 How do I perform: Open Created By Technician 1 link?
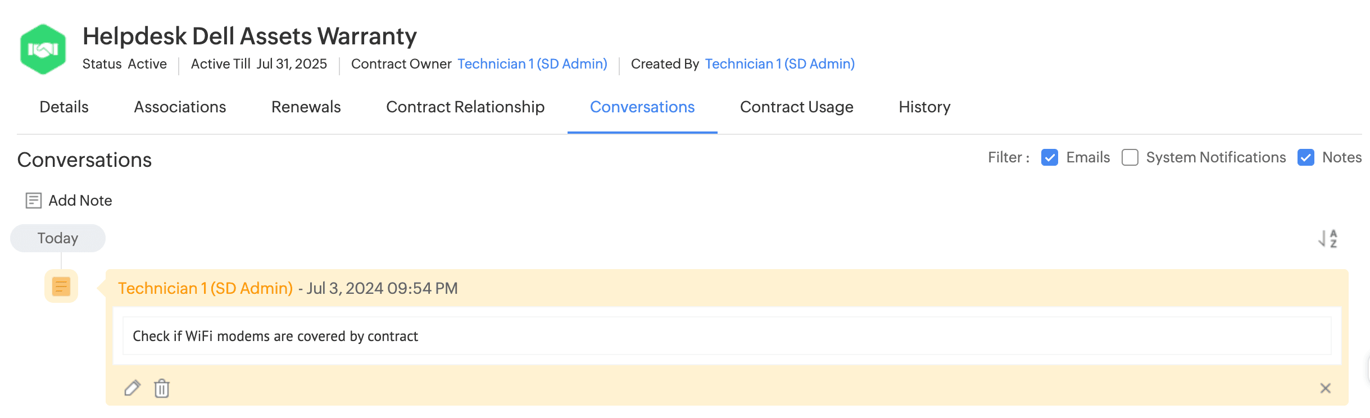pyautogui.click(x=780, y=64)
